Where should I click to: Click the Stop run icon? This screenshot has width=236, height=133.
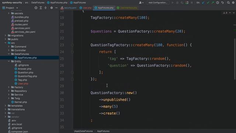[x=192, y=3]
